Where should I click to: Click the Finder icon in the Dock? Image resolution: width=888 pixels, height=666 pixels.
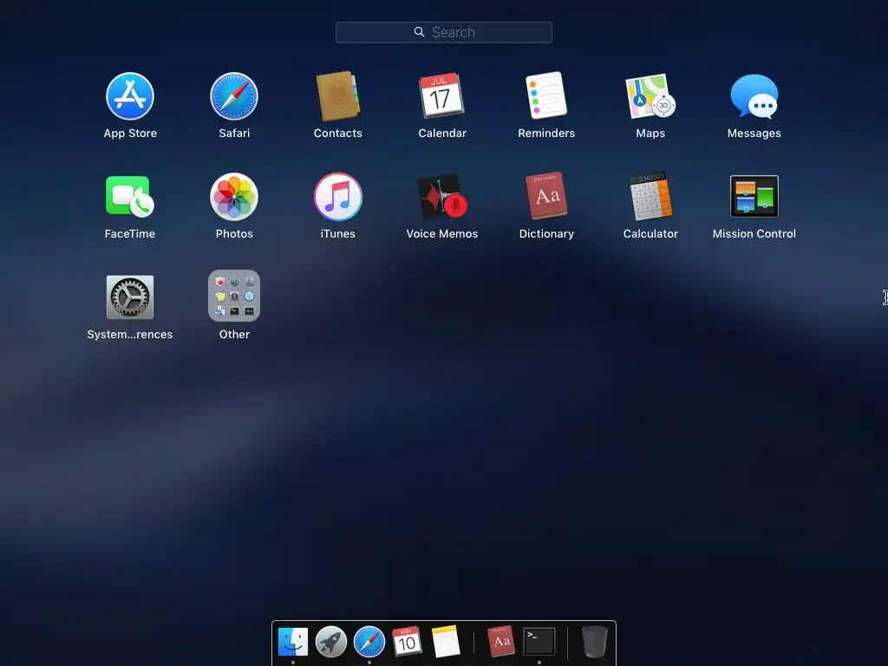click(293, 641)
